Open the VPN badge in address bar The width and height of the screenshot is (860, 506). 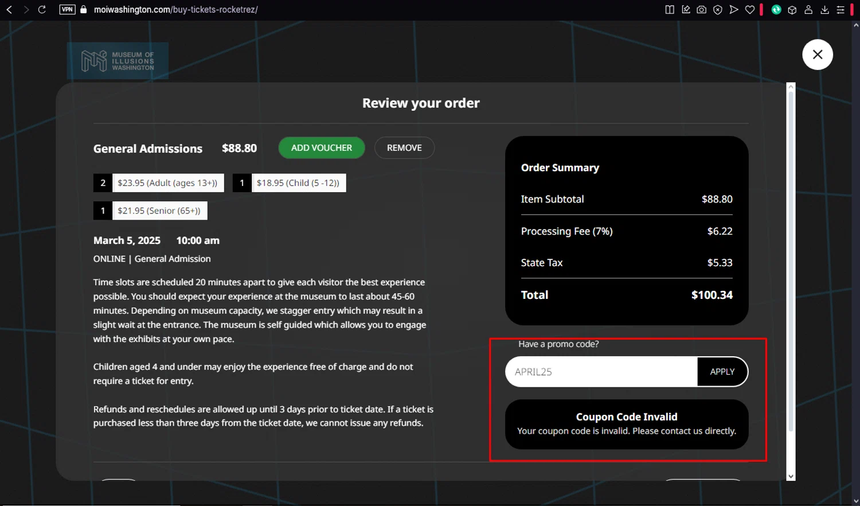point(67,10)
